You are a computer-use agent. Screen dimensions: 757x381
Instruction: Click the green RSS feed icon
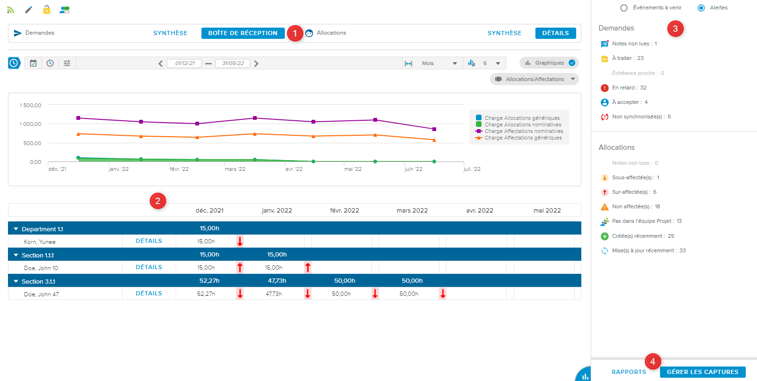click(x=10, y=10)
